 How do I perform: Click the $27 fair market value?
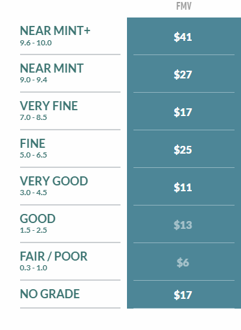(183, 75)
